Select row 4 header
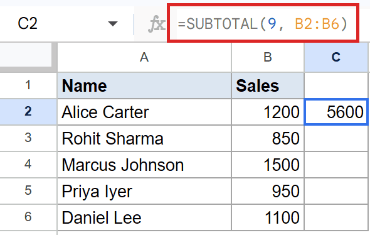Screen dimensions: 370x235 point(28,165)
